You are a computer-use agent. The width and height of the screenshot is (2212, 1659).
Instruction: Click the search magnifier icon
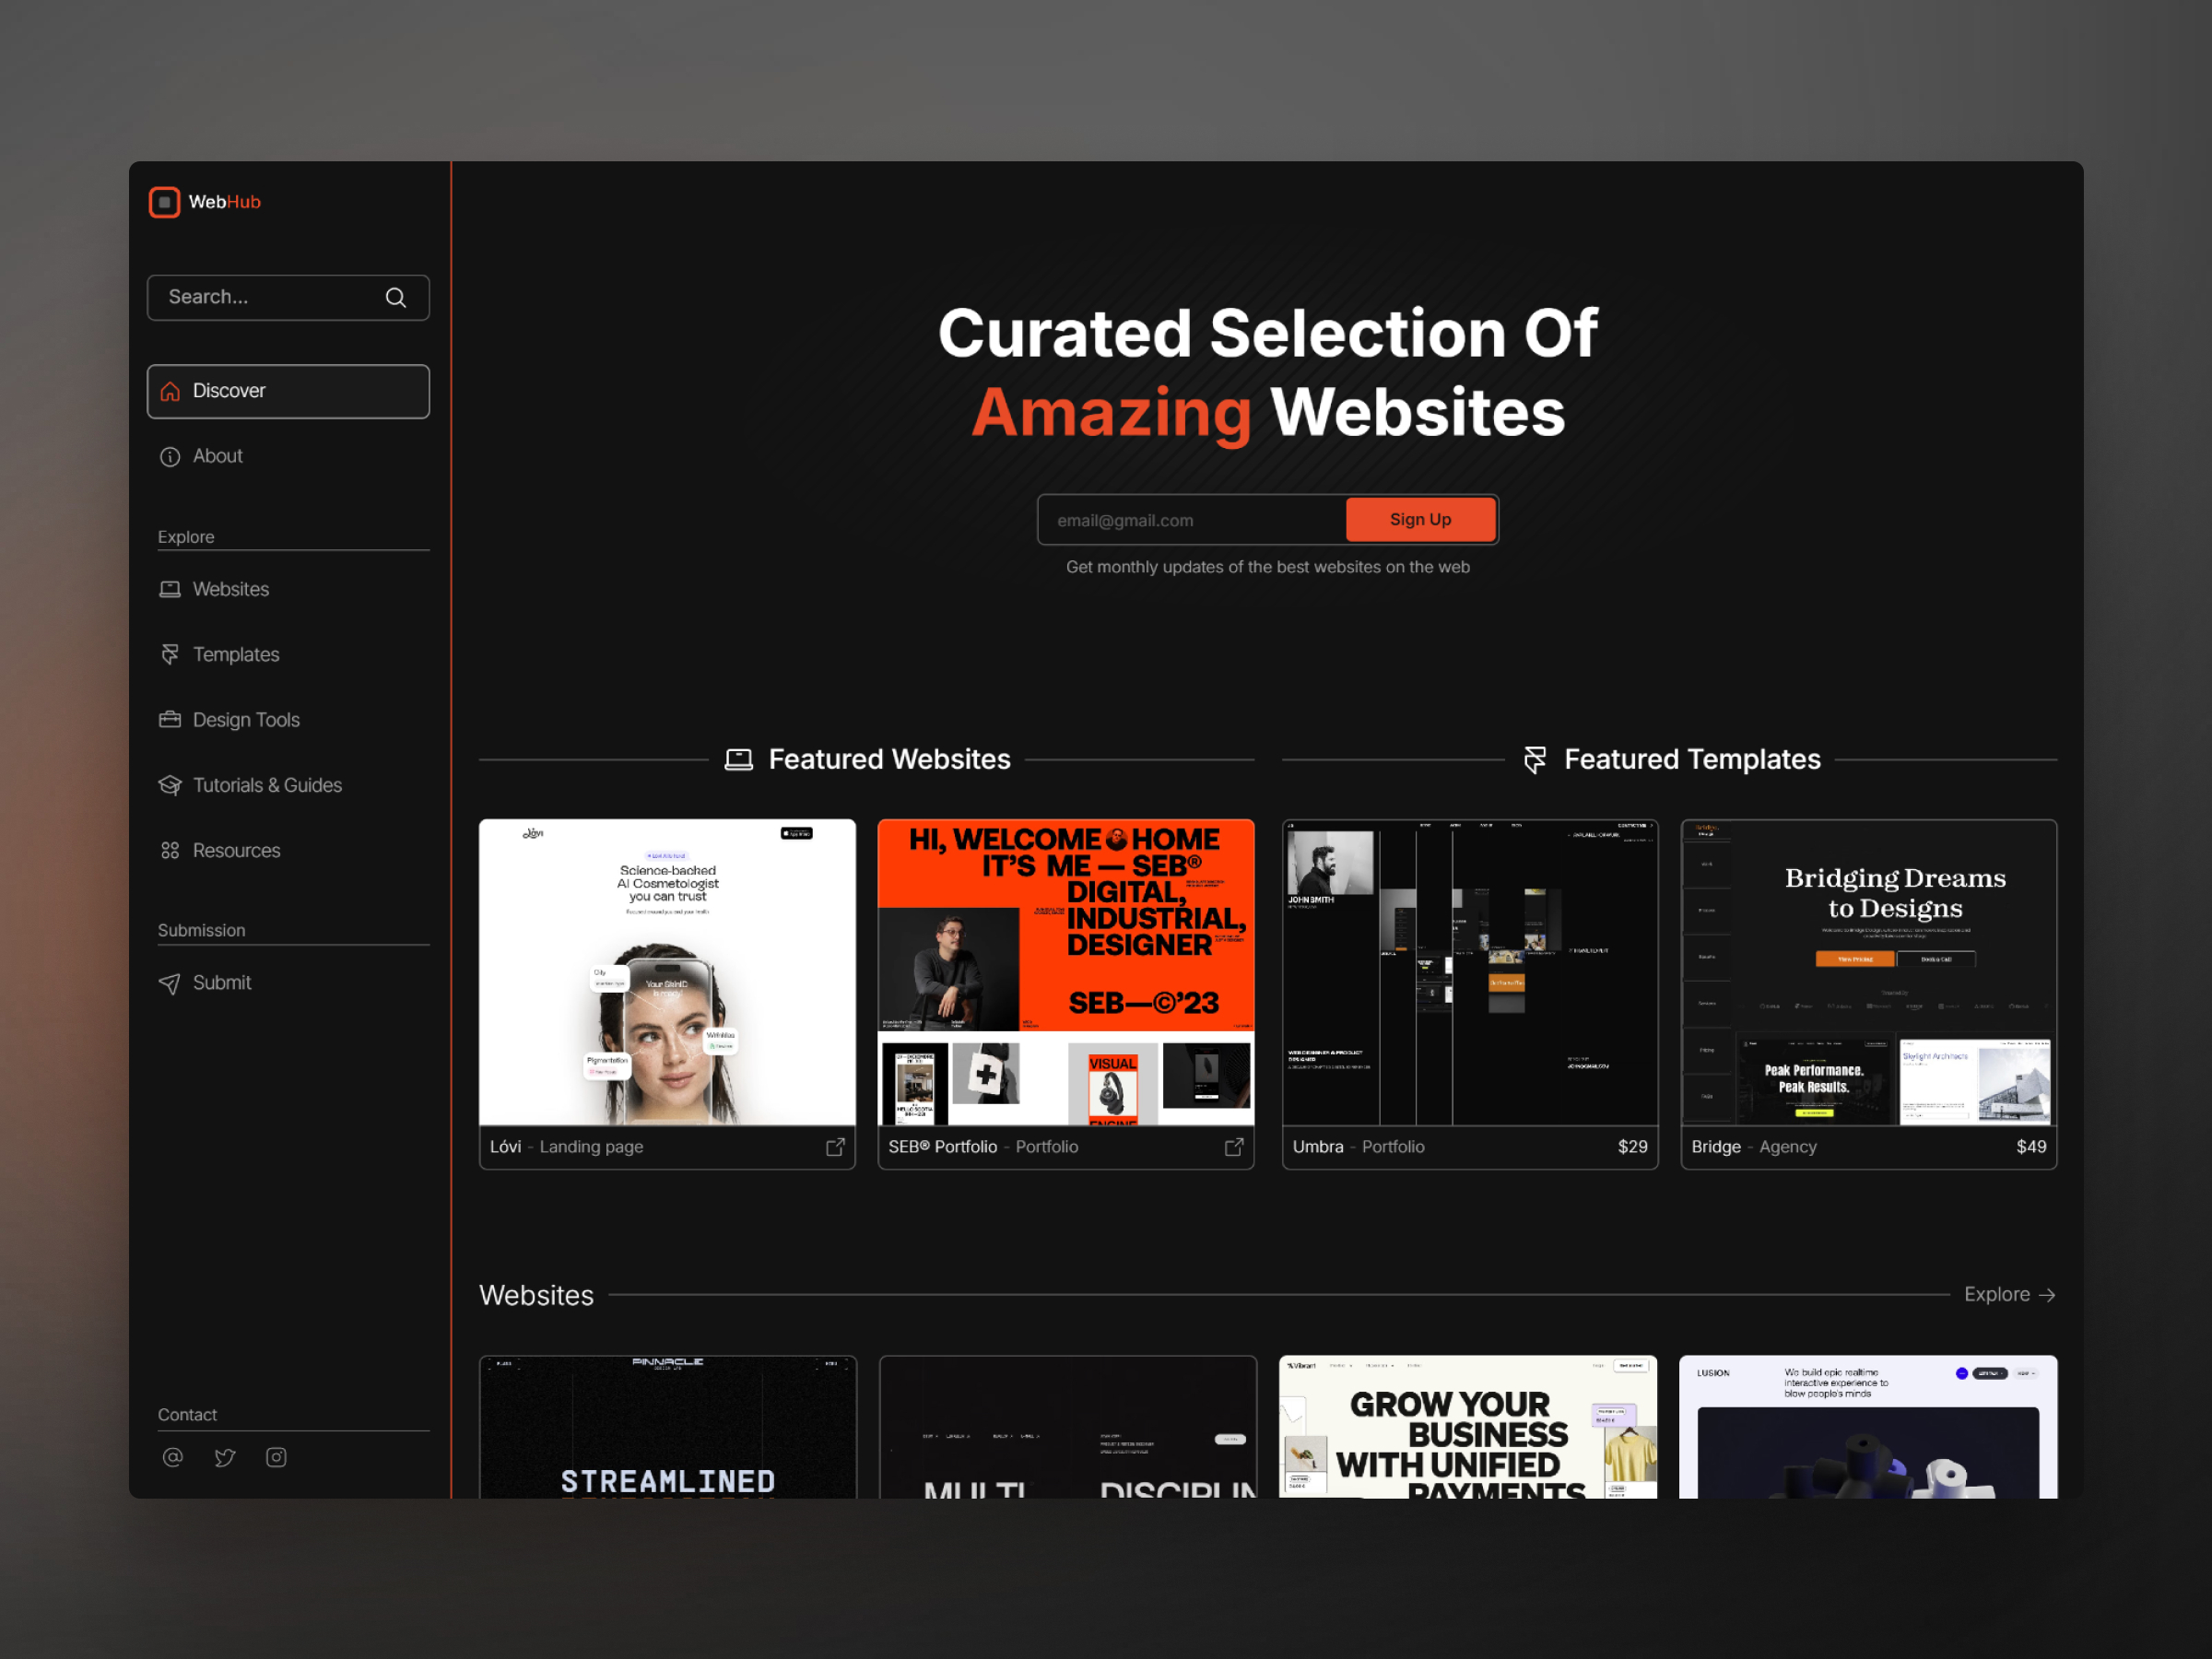click(396, 297)
